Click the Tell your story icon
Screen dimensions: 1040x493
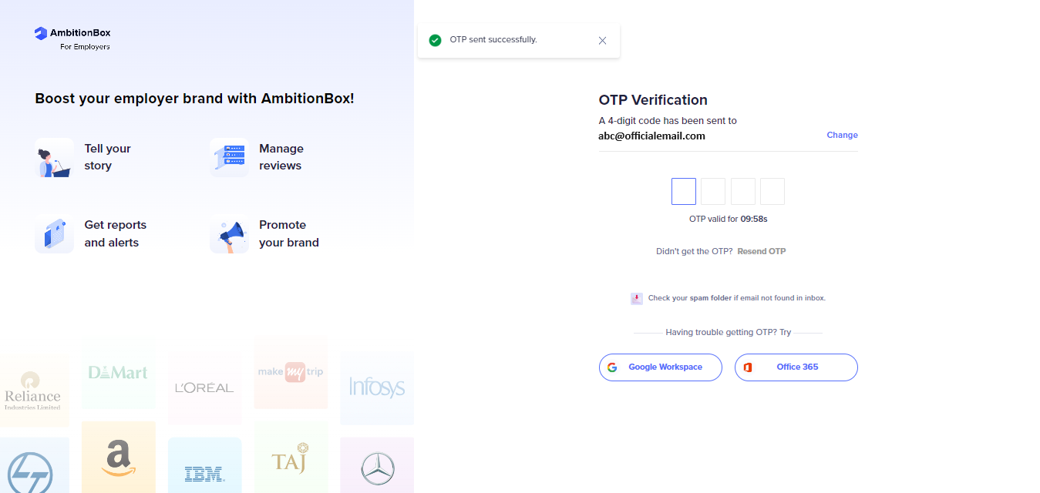coord(54,158)
